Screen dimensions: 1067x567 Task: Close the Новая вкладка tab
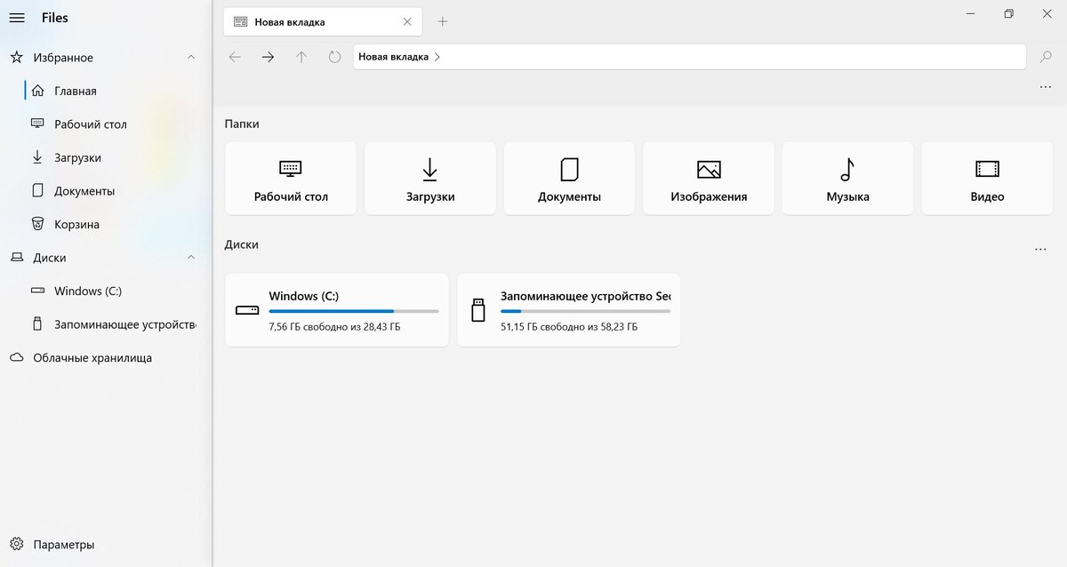point(407,21)
